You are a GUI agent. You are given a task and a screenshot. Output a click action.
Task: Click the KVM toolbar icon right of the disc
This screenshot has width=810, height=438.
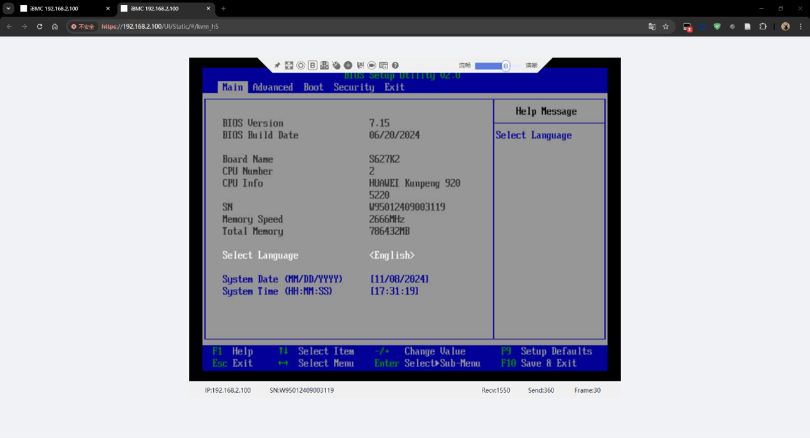360,66
